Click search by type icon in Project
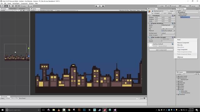This screenshot has height=112, width=200. coord(196,74)
